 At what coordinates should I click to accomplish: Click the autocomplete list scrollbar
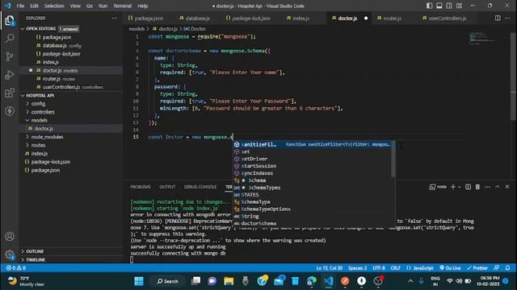(x=393, y=159)
